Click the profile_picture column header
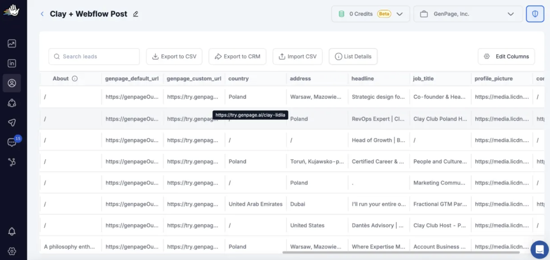Image resolution: width=550 pixels, height=260 pixels. point(494,78)
